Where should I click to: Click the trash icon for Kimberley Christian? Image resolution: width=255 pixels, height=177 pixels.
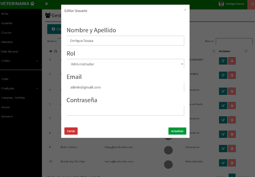232,163
